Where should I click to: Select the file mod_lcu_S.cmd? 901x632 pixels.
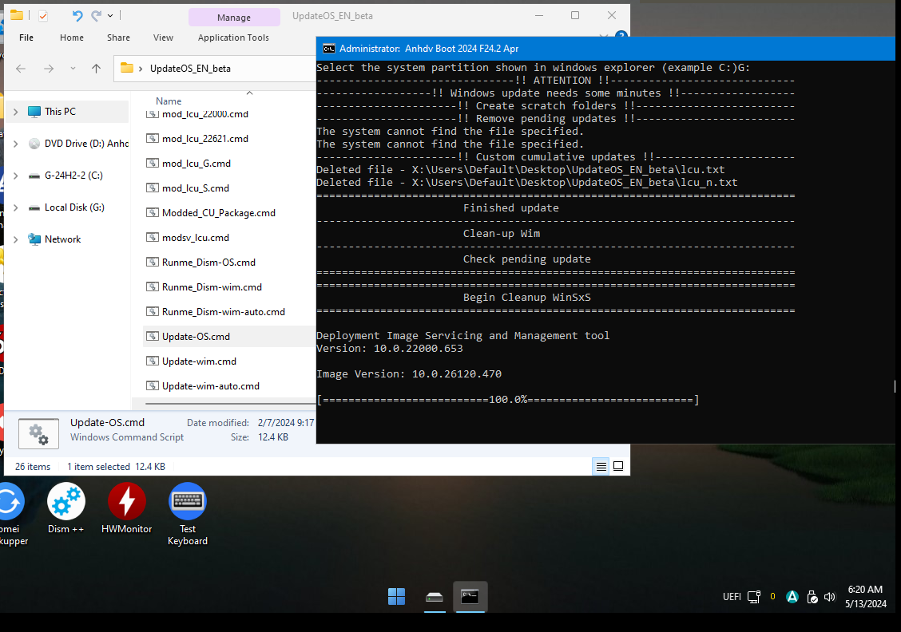196,188
